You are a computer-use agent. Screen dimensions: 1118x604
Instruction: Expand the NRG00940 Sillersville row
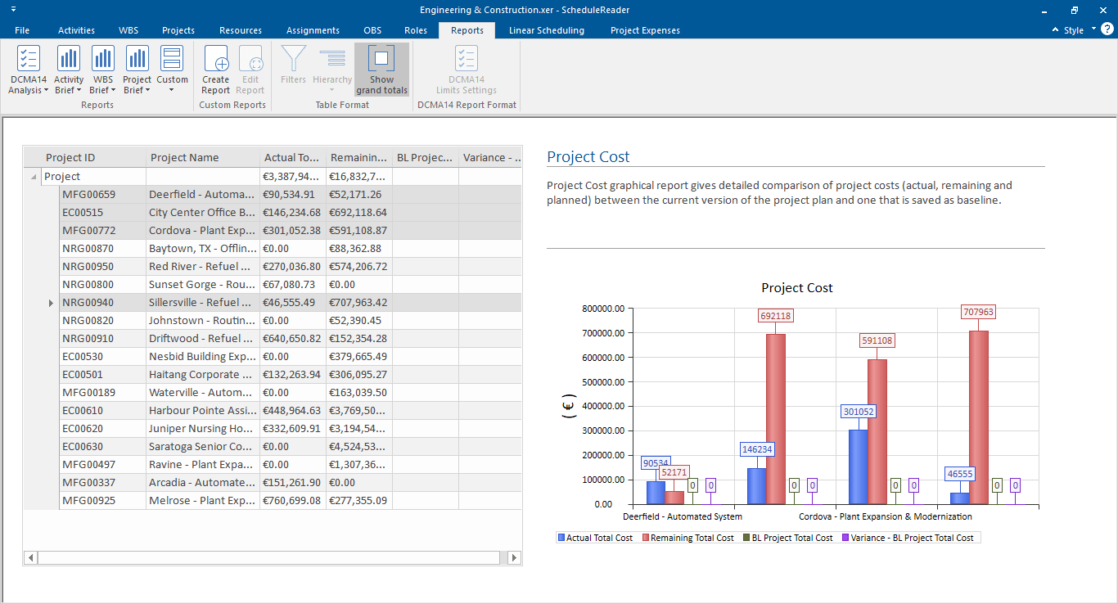pos(51,302)
